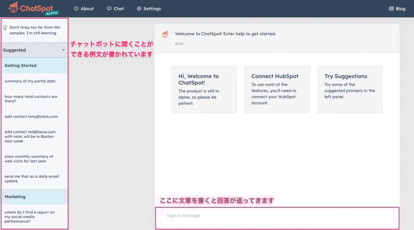Choose the social media performance report prompt
414x230 pixels.
(x=30, y=217)
